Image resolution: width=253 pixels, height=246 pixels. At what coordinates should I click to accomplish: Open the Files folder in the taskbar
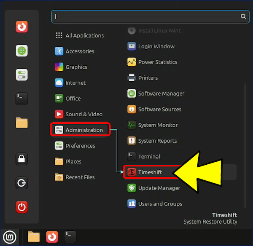tap(34, 237)
